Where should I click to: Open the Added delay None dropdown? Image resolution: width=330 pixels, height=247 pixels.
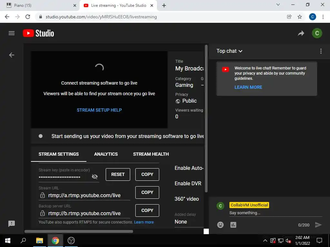pos(189,222)
